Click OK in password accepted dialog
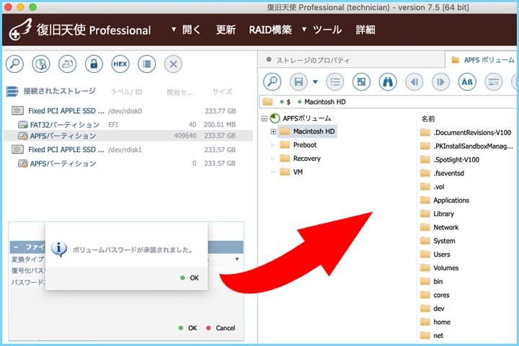The height and width of the screenshot is (346, 519). [190, 278]
